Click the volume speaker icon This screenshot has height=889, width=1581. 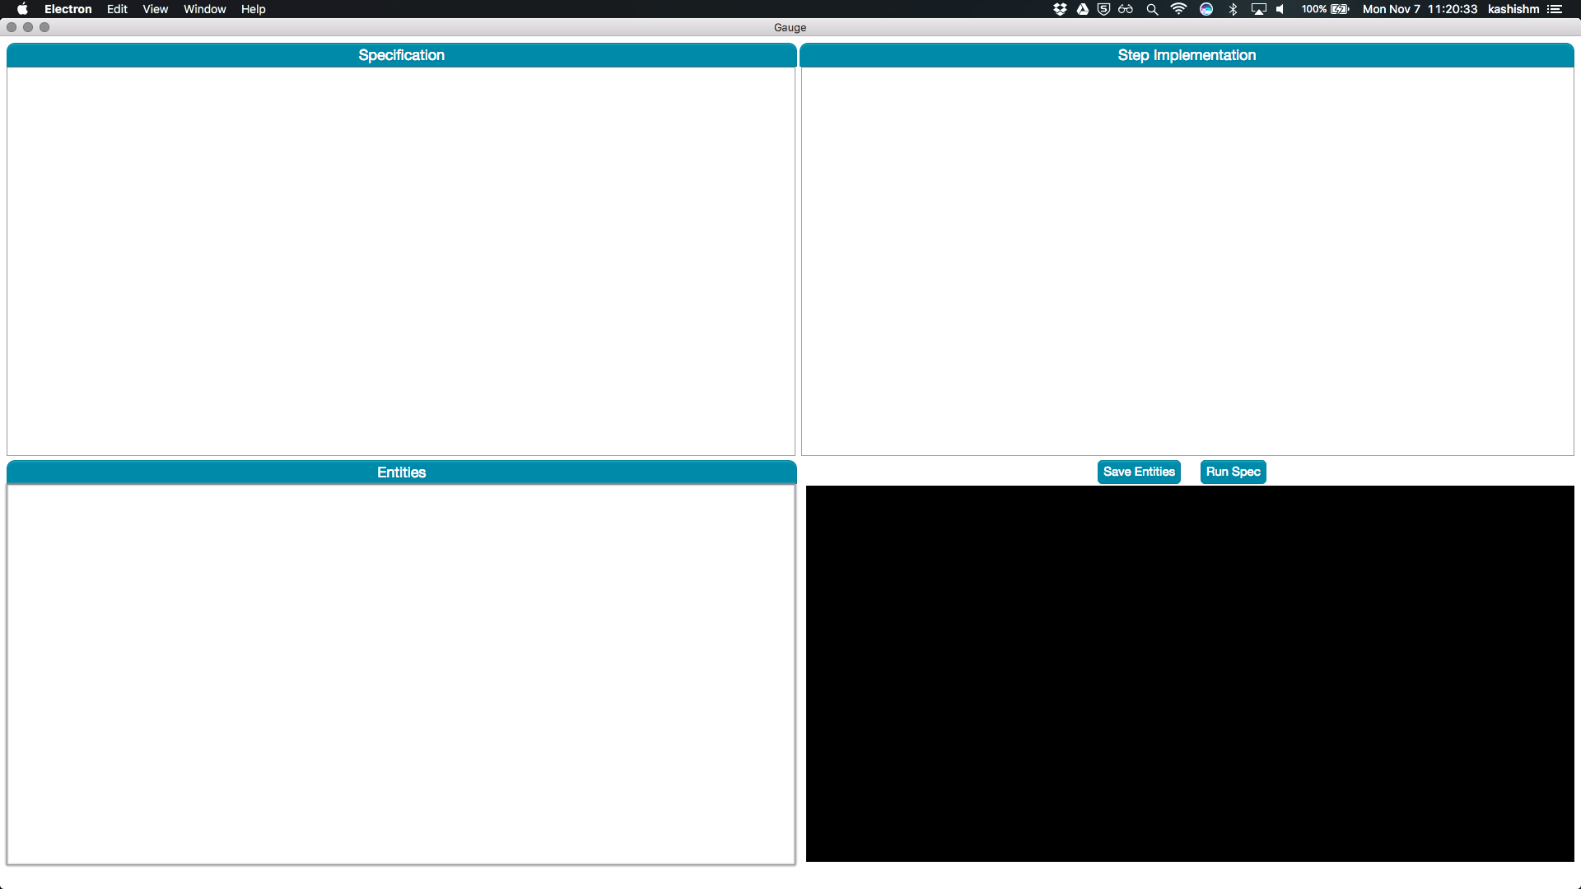[x=1280, y=9]
